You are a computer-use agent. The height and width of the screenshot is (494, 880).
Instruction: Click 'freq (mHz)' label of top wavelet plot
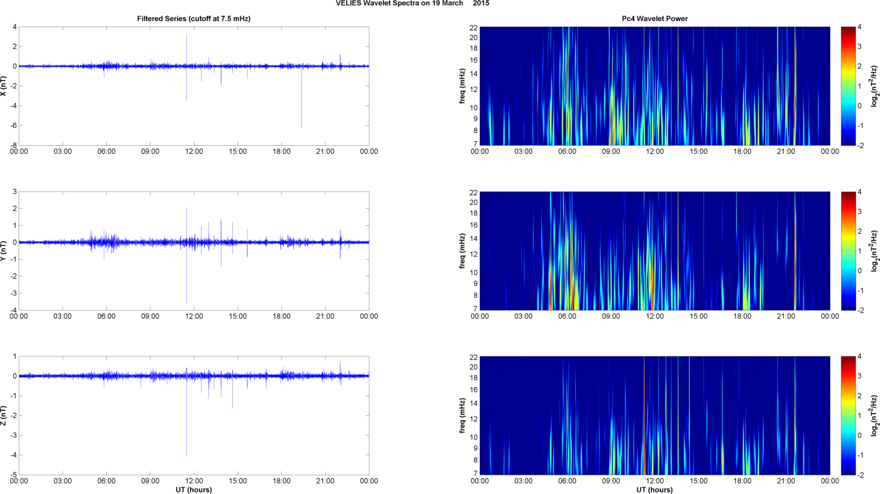(x=462, y=86)
